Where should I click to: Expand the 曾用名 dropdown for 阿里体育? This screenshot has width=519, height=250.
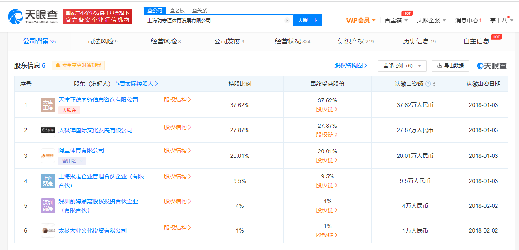tap(72, 161)
